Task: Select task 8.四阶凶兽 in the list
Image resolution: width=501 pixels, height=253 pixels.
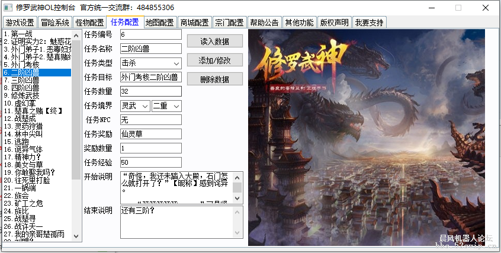Action: pyautogui.click(x=37, y=88)
